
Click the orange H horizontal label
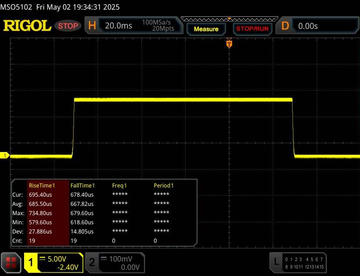pos(92,25)
